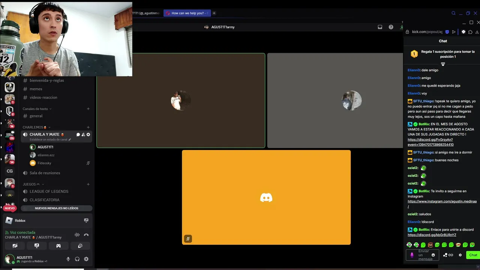The width and height of the screenshot is (480, 270).
Task: Open the browser search magnifier icon
Action: tap(453, 13)
